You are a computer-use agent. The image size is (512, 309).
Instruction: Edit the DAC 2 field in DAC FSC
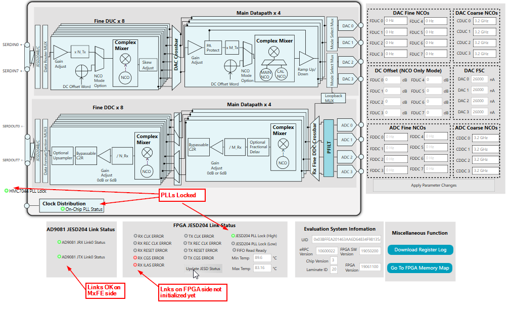479,101
